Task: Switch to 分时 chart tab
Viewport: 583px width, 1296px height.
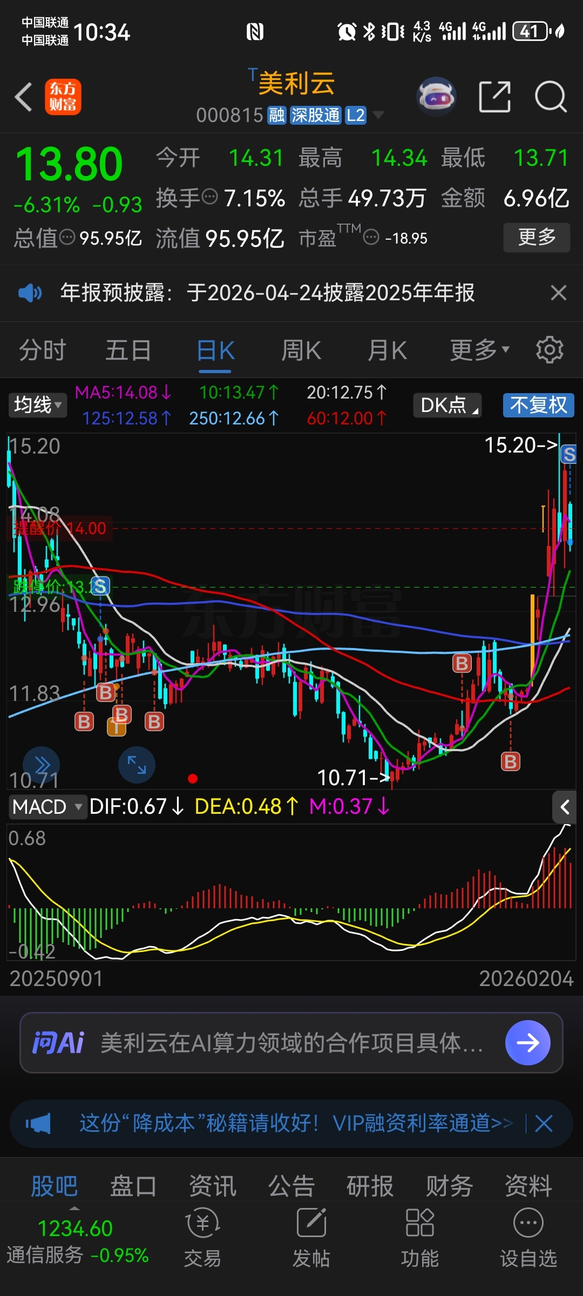Action: click(42, 350)
